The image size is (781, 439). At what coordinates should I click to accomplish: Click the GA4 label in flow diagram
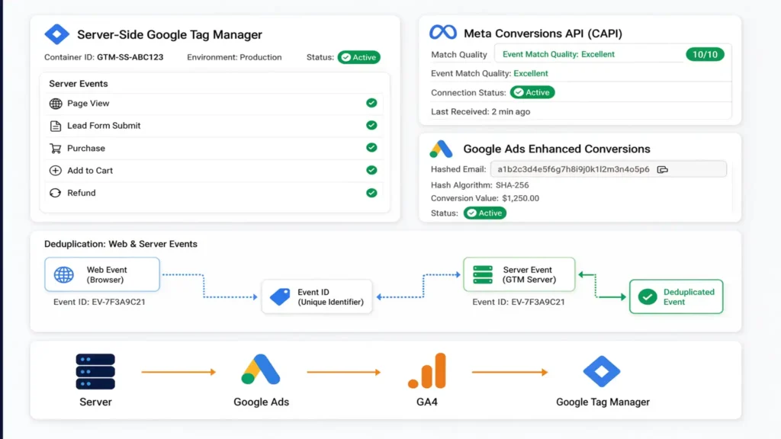pos(427,402)
